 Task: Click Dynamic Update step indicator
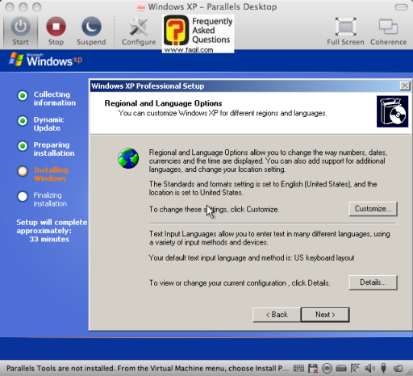[x=23, y=121]
